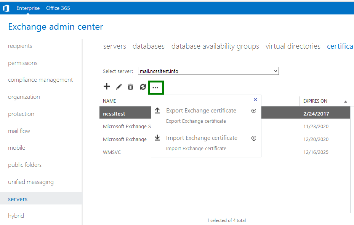The width and height of the screenshot is (354, 225).
Task: Click the '1 selected of 4 total' status
Action: pos(226,220)
